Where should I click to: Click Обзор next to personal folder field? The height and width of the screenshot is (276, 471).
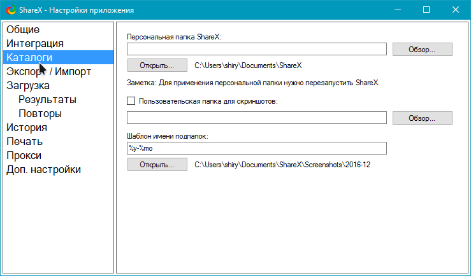click(422, 49)
